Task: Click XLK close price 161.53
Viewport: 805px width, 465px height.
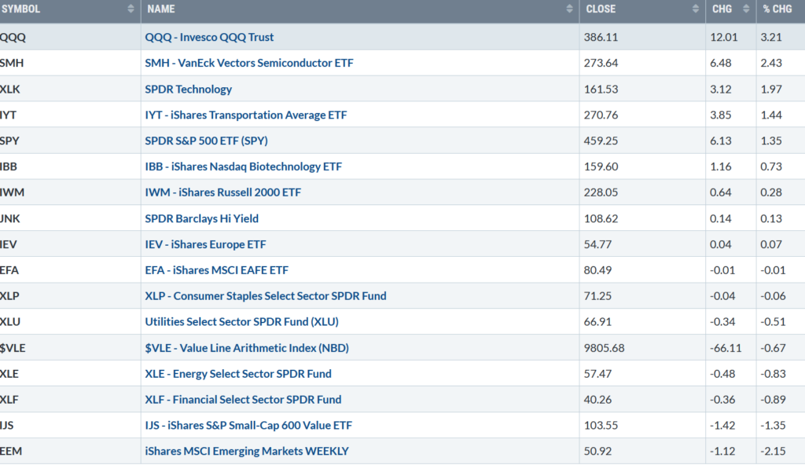Action: (x=601, y=89)
